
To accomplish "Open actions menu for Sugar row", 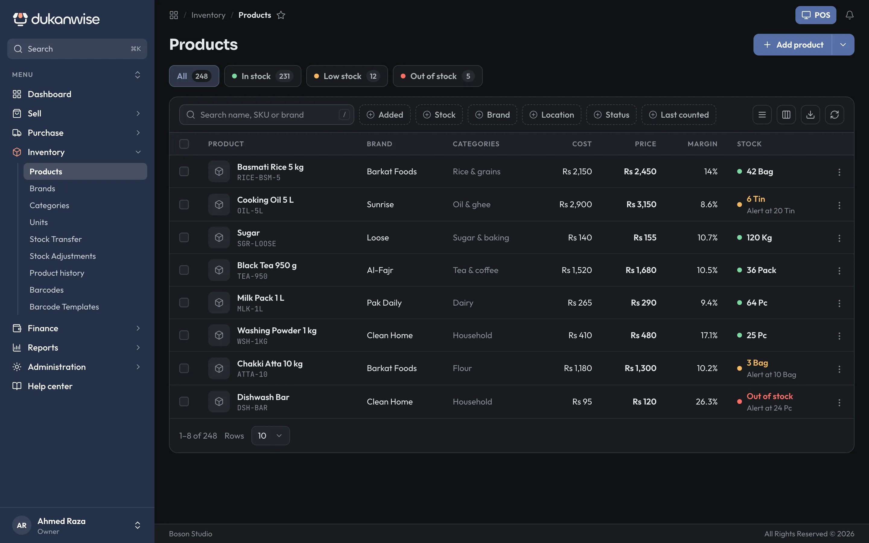I will click(x=839, y=238).
